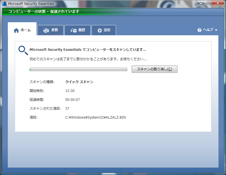The image size is (226, 175).
Task: Switch to the 更新 (Update) tab
Action: pyautogui.click(x=51, y=30)
